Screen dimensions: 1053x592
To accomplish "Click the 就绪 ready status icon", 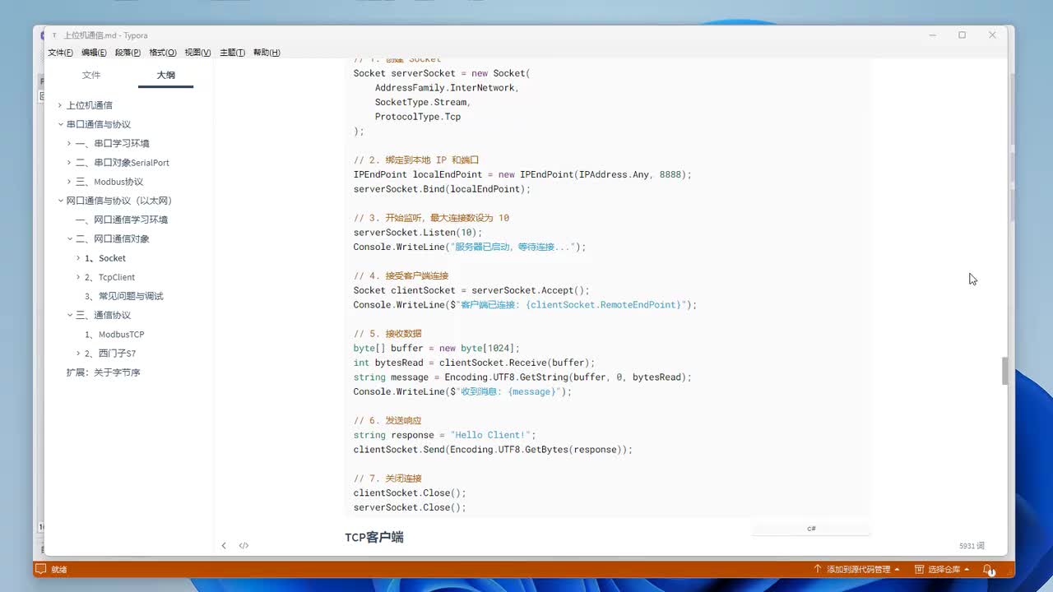I will tap(40, 569).
